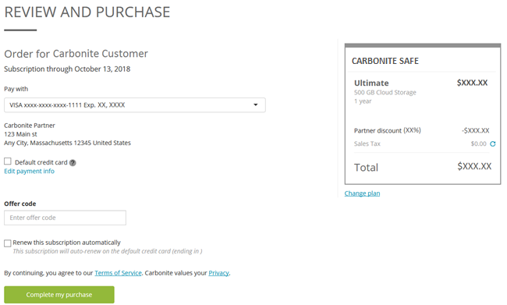Click the REVIEW AND PURCHASE title
Image resolution: width=507 pixels, height=305 pixels.
coord(87,12)
